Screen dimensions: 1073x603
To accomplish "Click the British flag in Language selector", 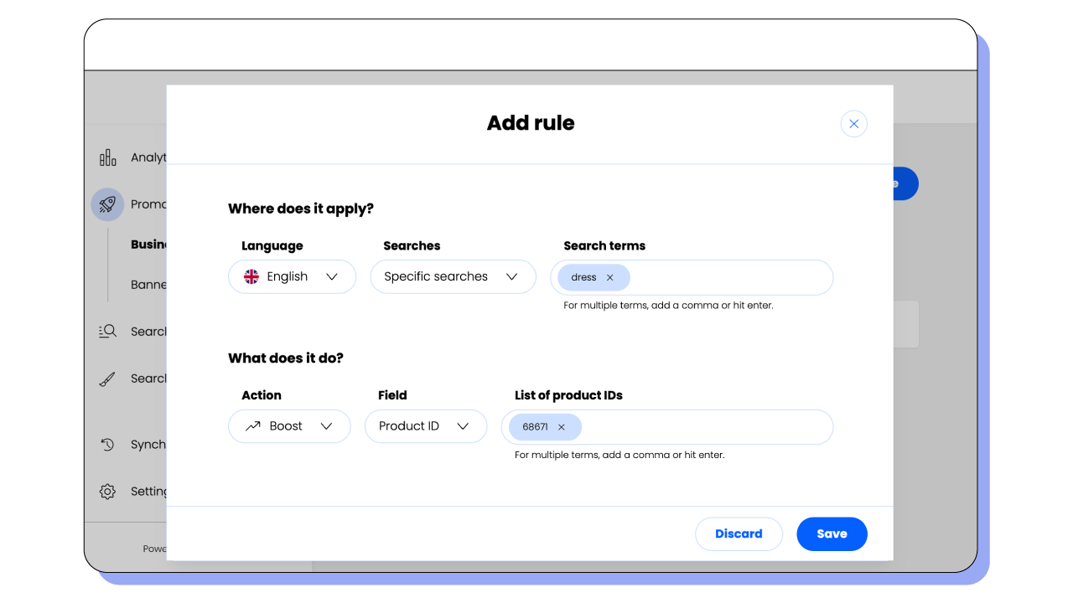I will (x=251, y=276).
